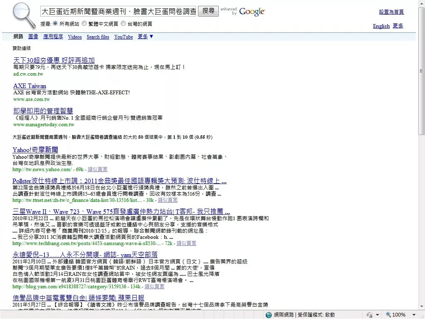
Task: Select the 台灣的網頁 radio button
Action: (123, 24)
